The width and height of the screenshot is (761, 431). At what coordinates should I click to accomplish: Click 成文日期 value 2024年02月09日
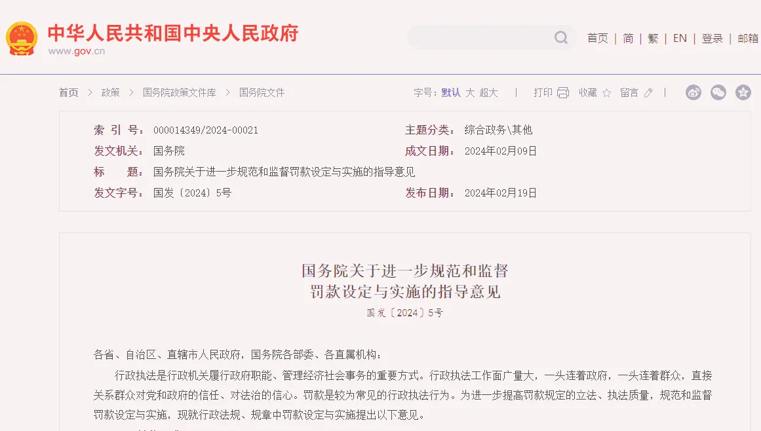click(x=501, y=151)
